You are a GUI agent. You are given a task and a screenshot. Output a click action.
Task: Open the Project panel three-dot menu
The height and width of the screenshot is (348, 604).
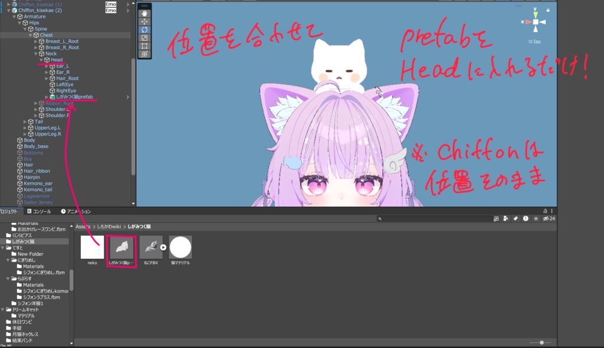click(552, 211)
